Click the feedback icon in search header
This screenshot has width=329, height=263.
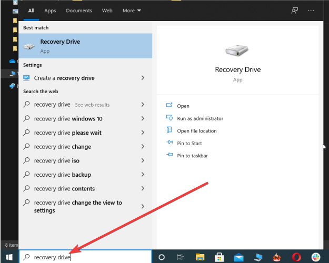click(x=295, y=11)
